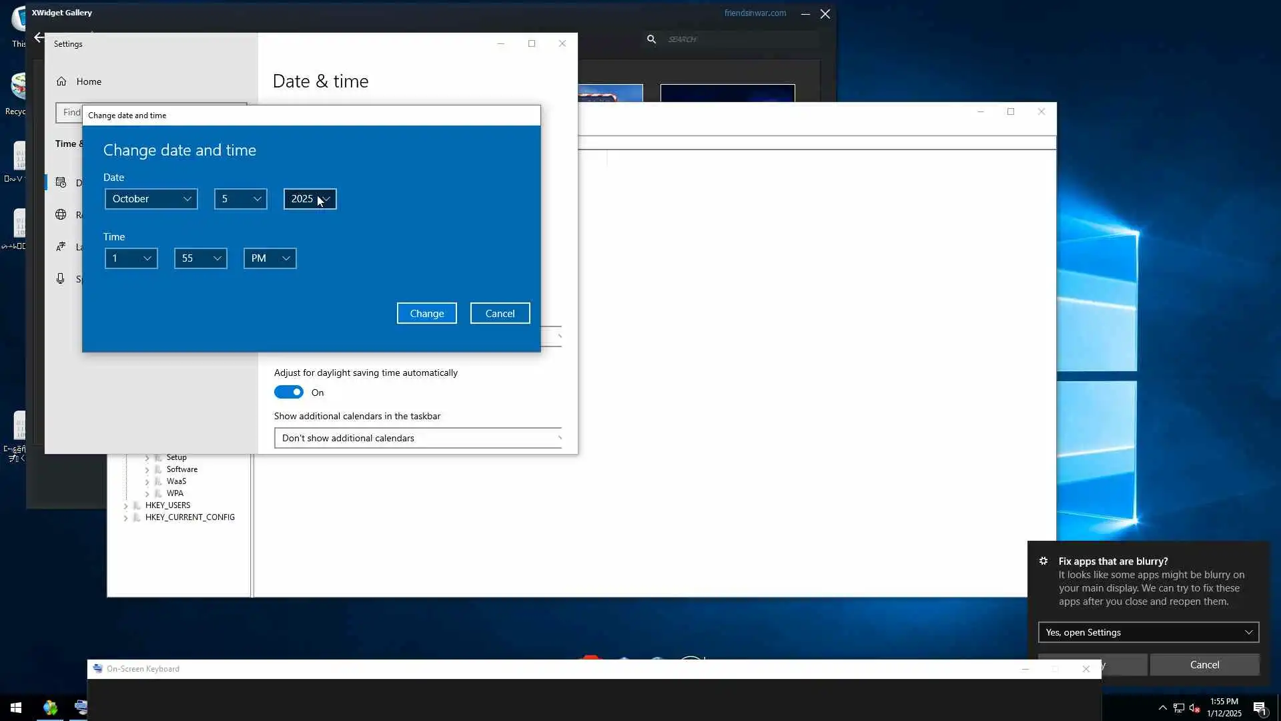Click the XWidget Gallery search magnifier

(651, 39)
